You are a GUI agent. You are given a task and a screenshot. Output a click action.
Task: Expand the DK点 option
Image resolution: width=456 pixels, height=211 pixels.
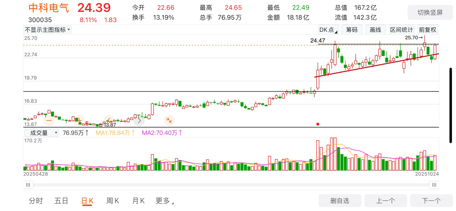(328, 30)
